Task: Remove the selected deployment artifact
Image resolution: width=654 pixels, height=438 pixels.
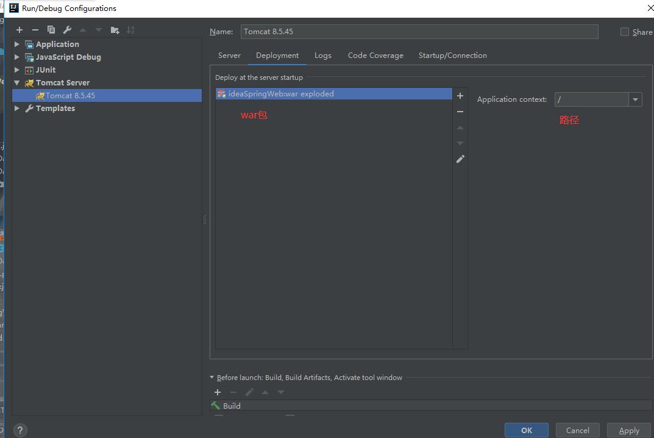Action: pos(460,112)
